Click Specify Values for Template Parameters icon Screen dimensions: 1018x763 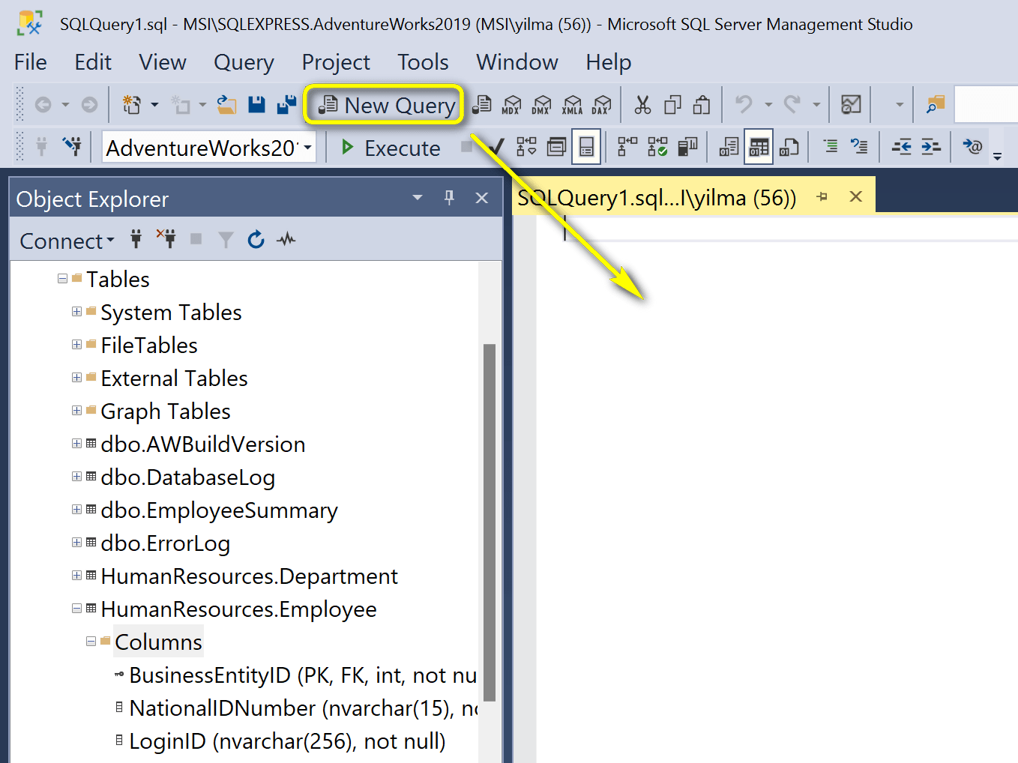(972, 146)
